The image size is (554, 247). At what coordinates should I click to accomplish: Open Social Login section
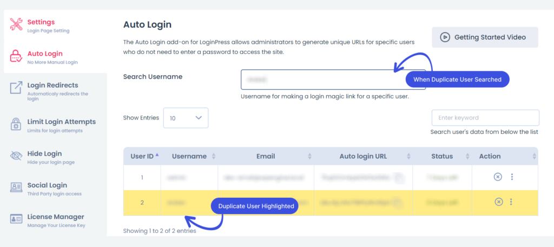tap(56, 189)
